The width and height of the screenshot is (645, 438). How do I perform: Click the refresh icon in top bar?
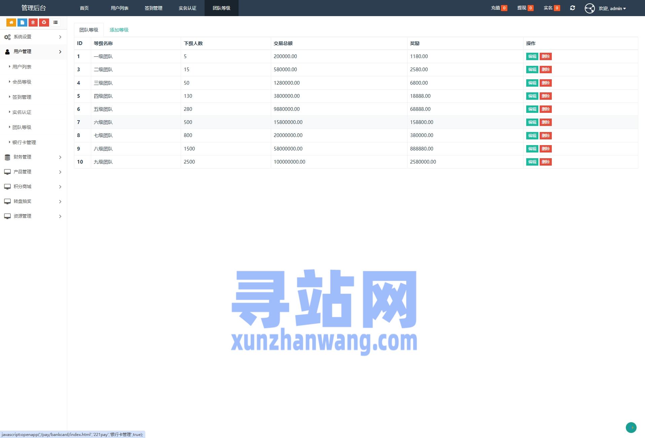coord(572,8)
